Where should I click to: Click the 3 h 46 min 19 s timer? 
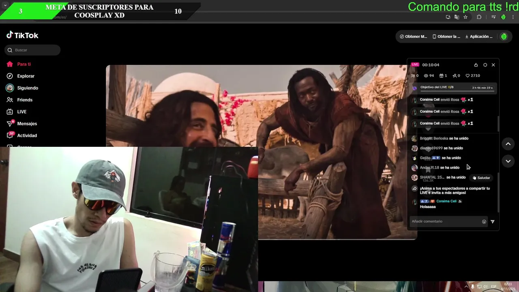482,88
